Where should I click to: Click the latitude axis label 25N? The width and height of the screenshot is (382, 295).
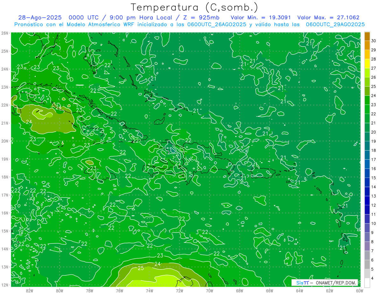[x=5, y=51]
